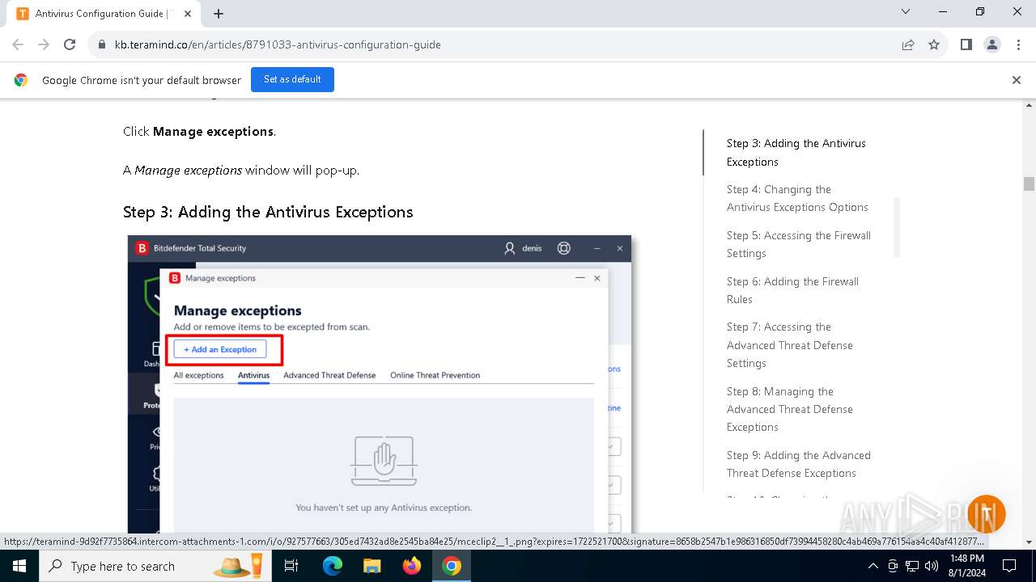Open the Chrome side panel
Screen dimensions: 1036x582
(966, 44)
